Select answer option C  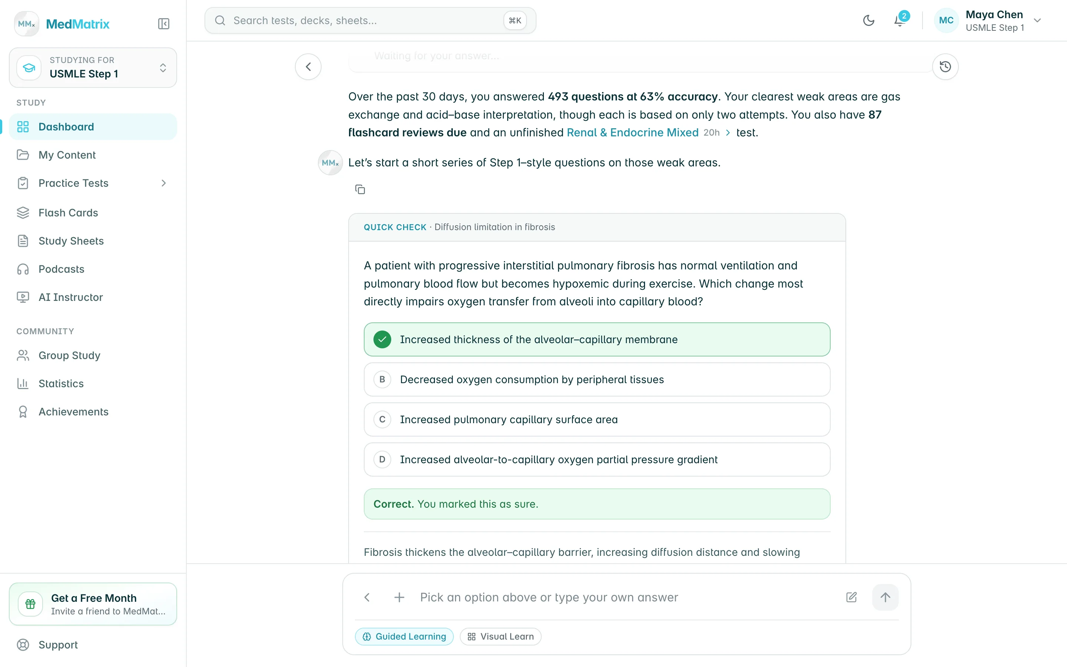[x=597, y=419]
